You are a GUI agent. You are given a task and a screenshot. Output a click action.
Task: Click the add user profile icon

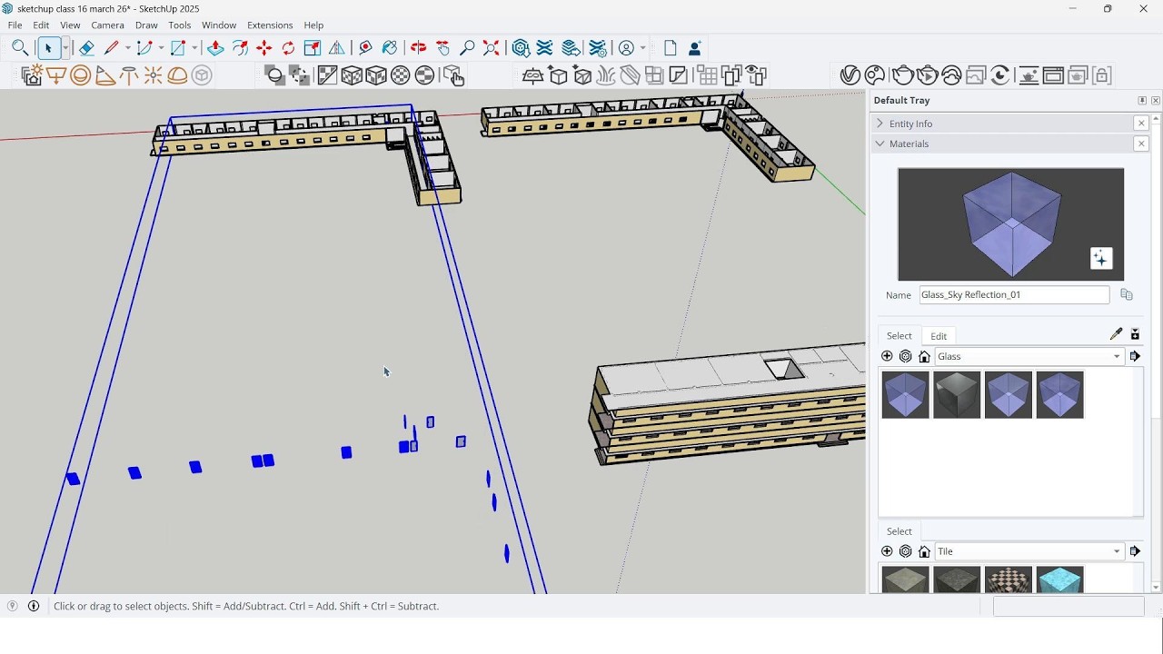pos(695,48)
